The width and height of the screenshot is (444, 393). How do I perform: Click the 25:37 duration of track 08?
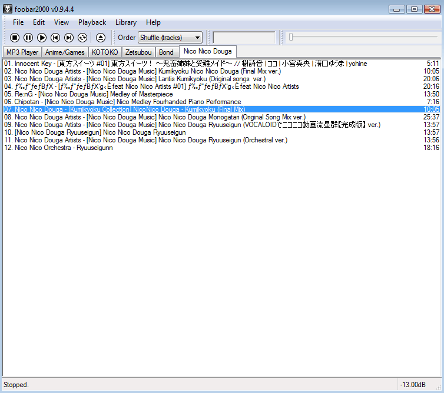point(431,117)
